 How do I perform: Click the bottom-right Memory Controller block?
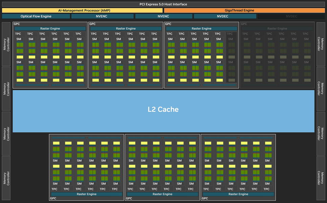pos(321,178)
